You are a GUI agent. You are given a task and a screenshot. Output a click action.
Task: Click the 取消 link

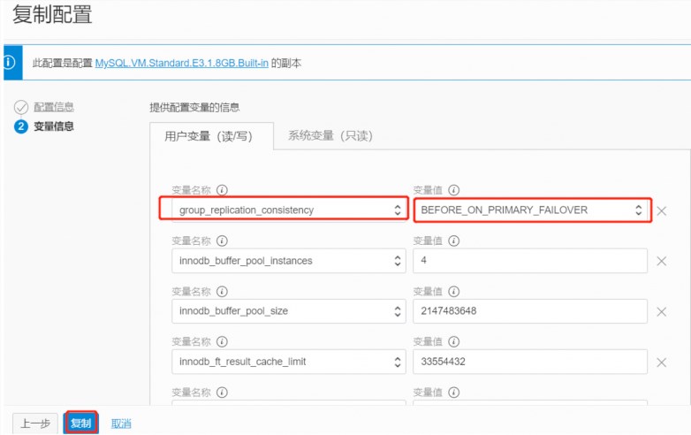click(x=121, y=424)
